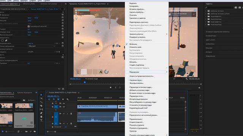Open the program monitor button editor plus

pos(199,88)
